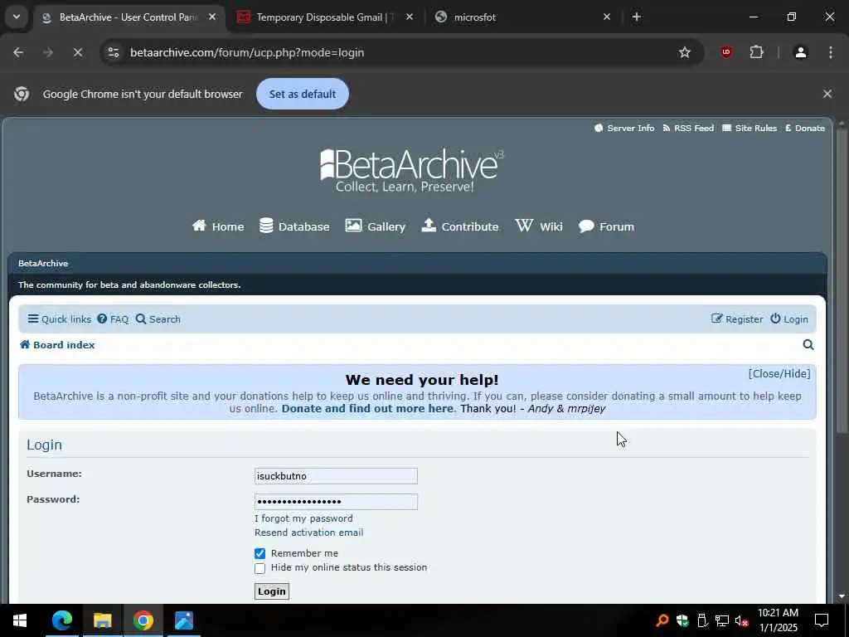
Task: Follow Donate and find out more here
Action: tap(367, 408)
